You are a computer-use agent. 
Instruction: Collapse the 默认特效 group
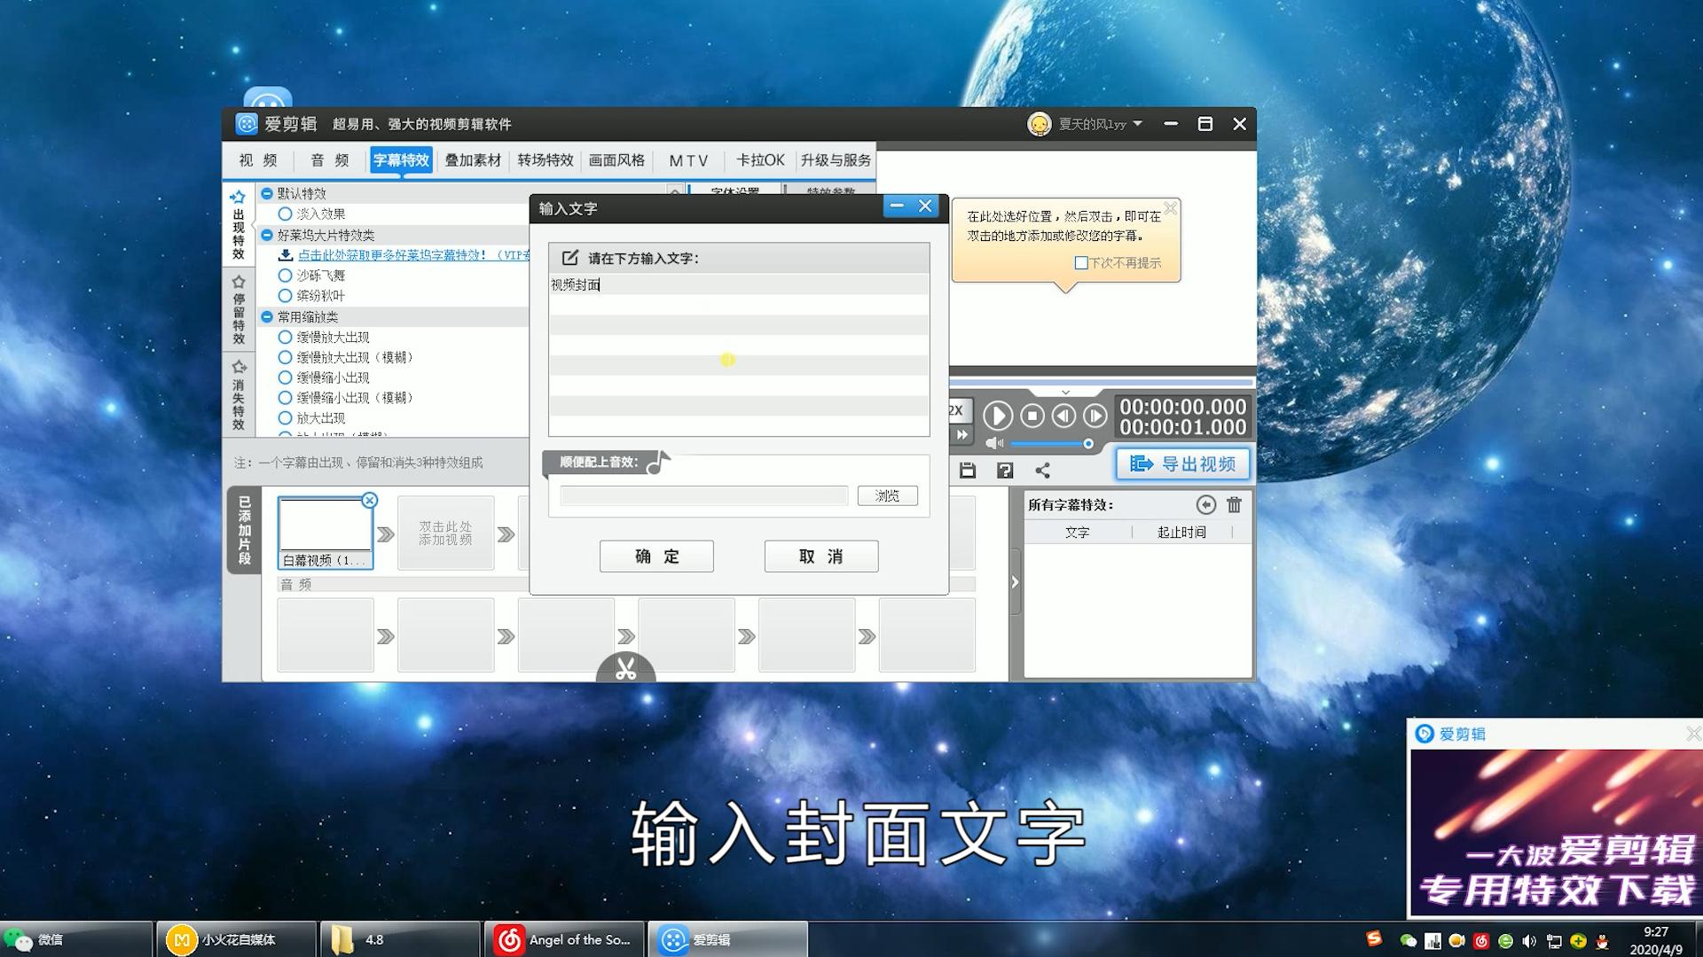266,193
